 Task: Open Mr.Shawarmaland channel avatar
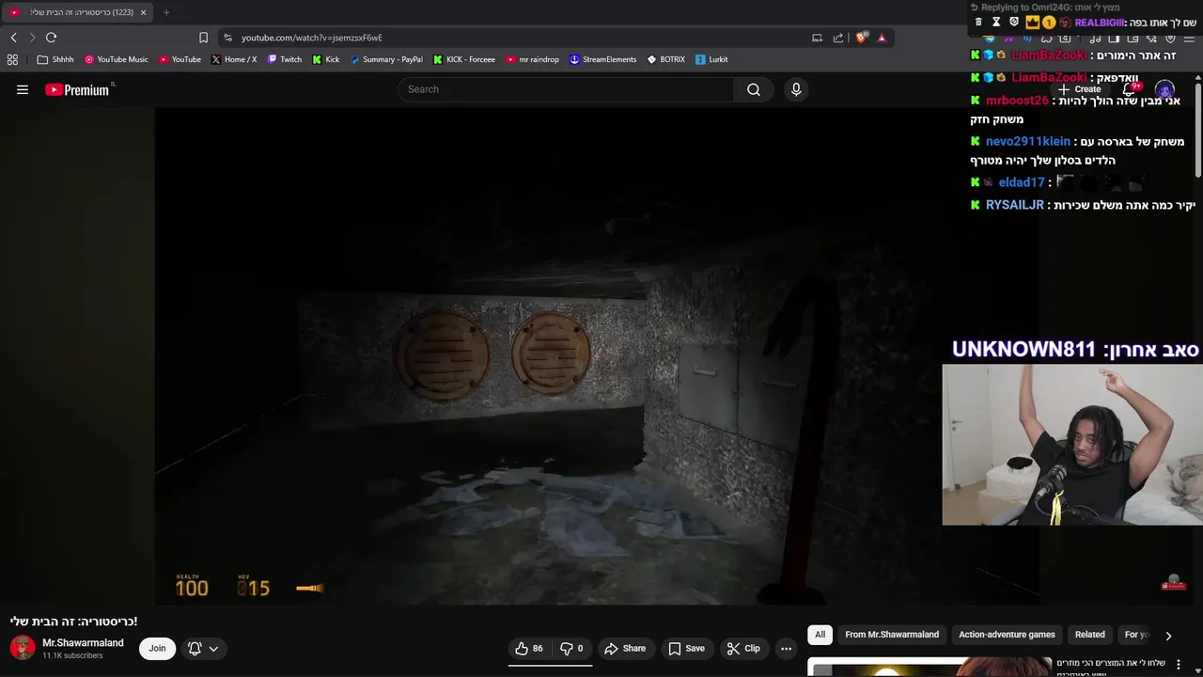pyautogui.click(x=23, y=648)
